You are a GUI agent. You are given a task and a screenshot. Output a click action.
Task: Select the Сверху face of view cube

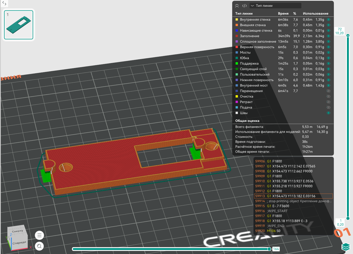pyautogui.click(x=17, y=231)
